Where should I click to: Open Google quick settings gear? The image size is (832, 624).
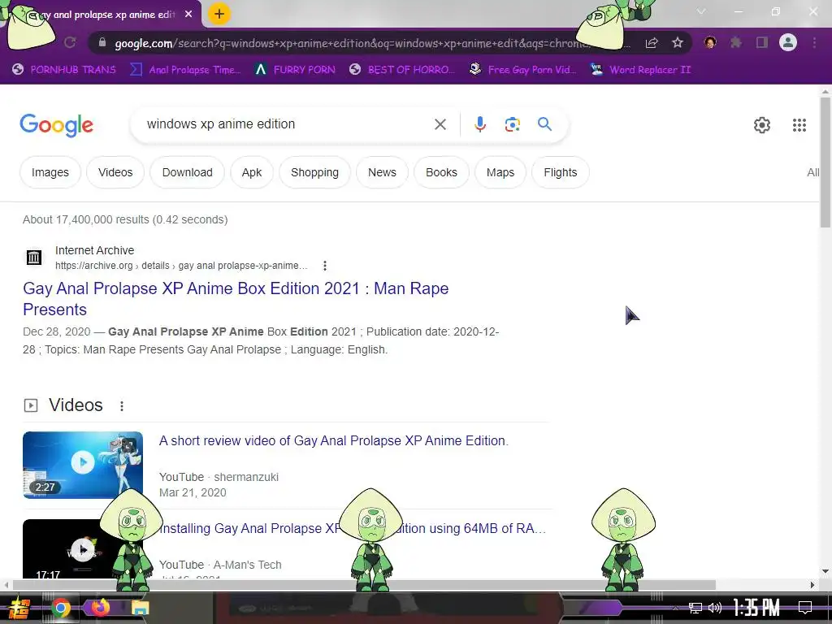tap(762, 125)
